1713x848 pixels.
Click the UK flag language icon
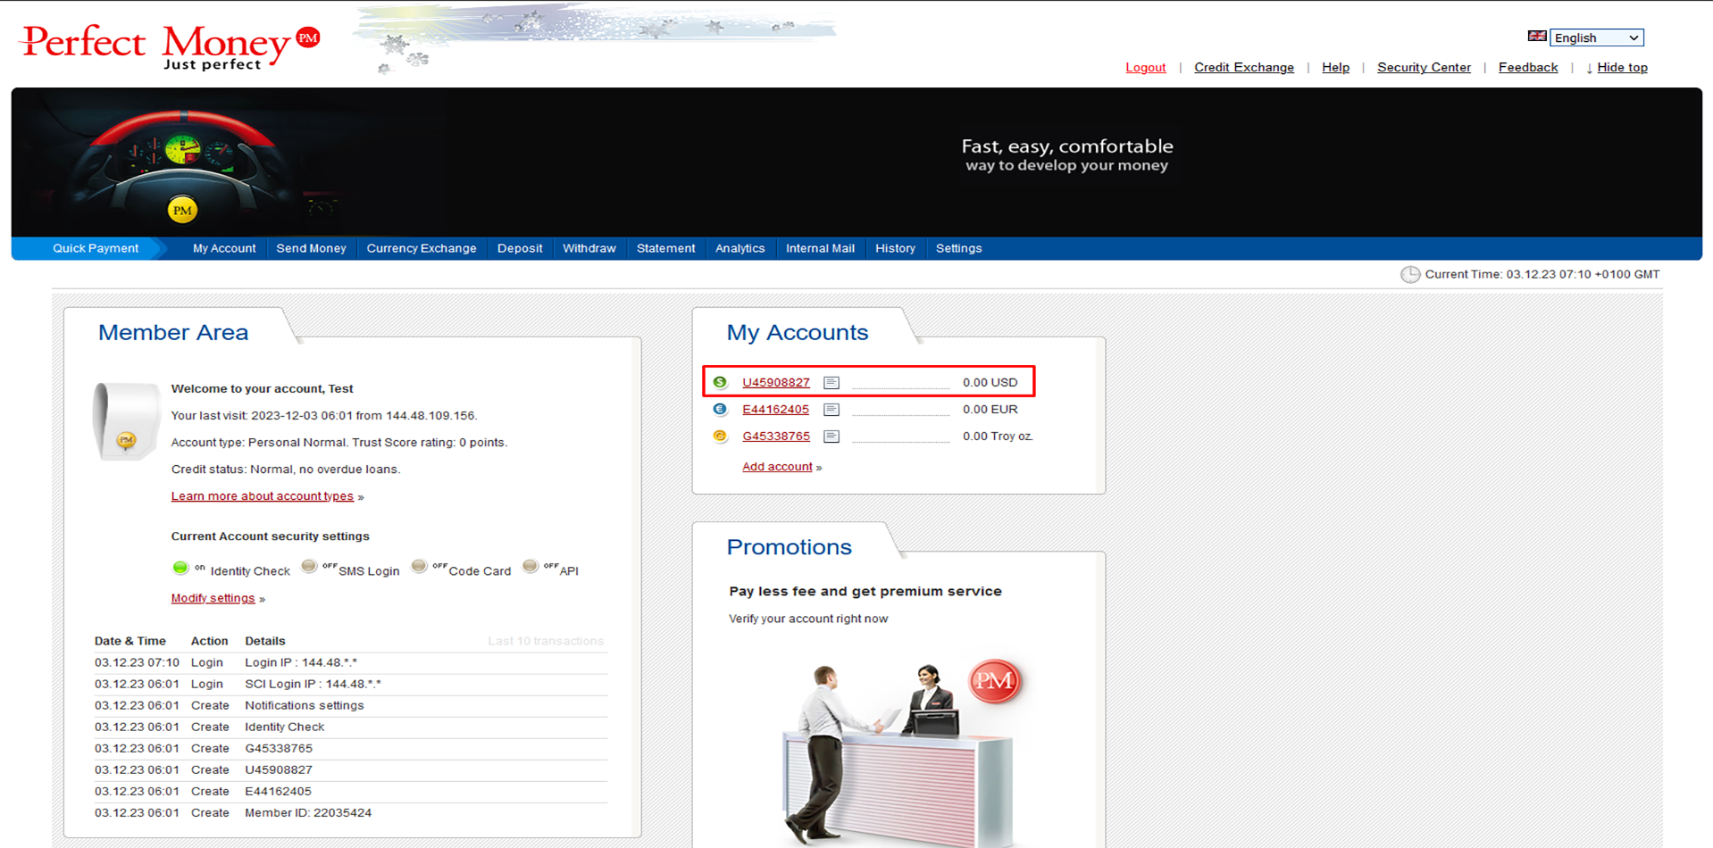click(1537, 37)
